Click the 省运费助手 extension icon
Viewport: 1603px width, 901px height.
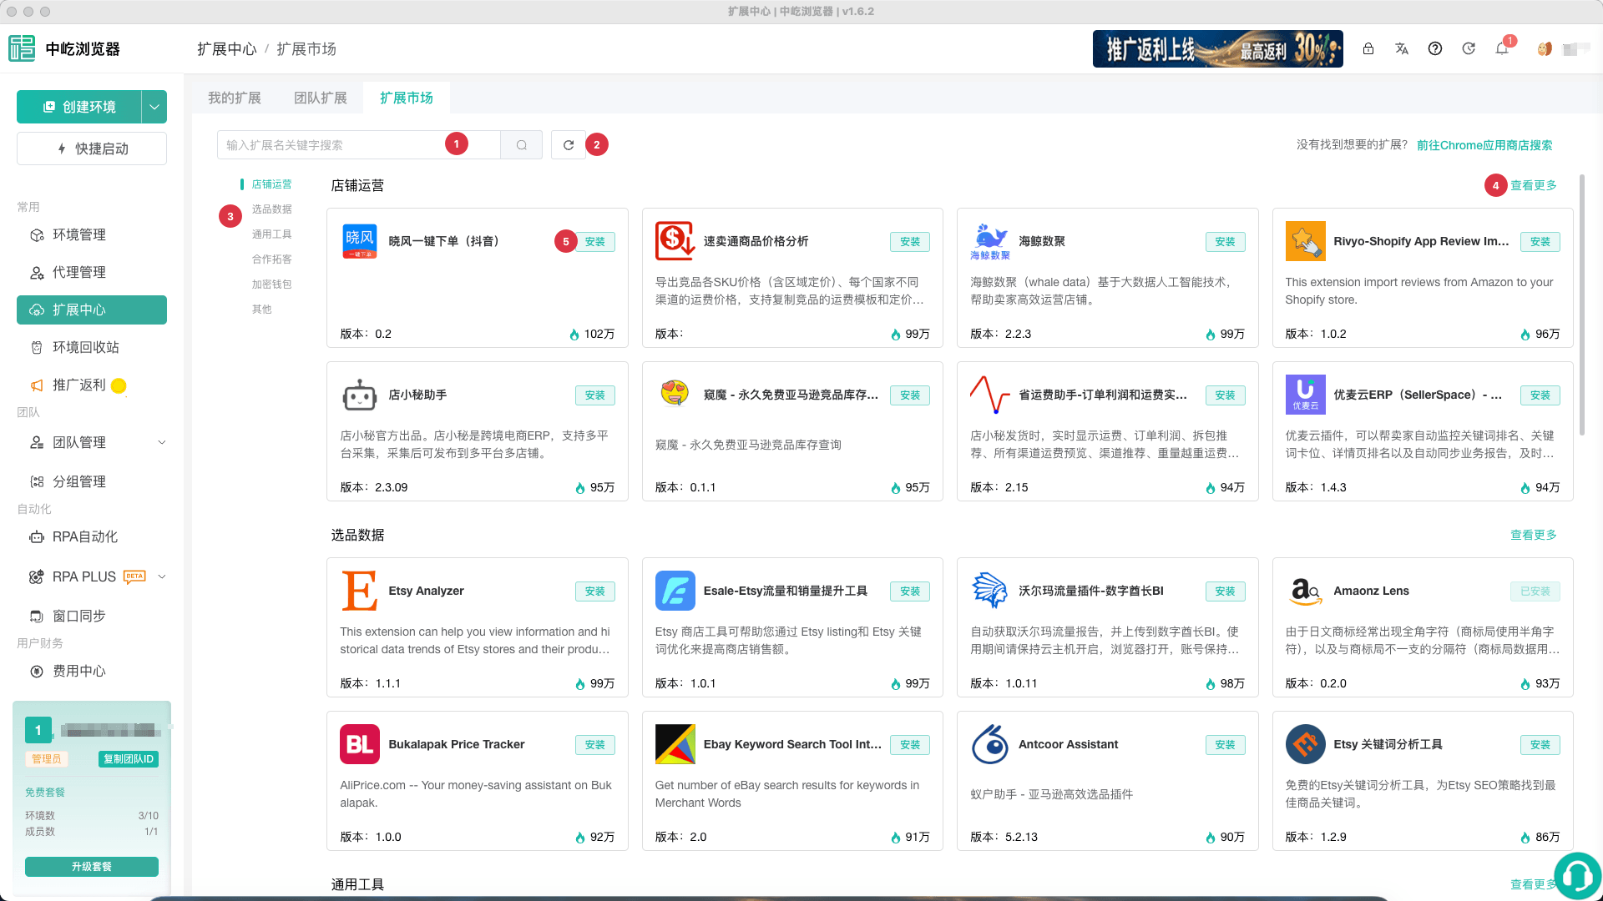pos(990,395)
